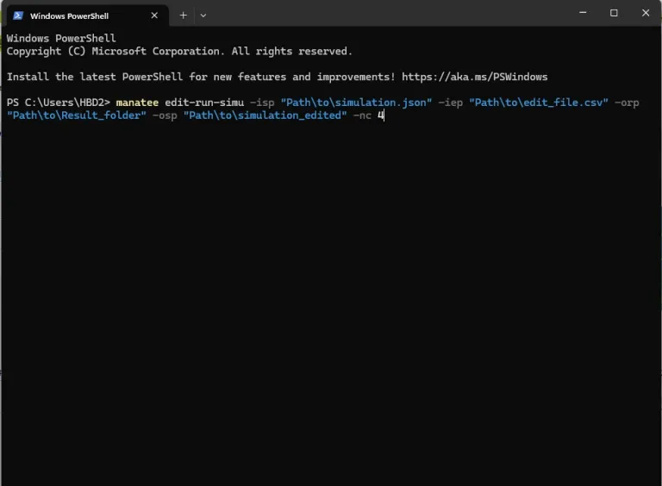Screen dimensions: 662x486
Task: Click the "Path\to\simulation.json" argument
Action: [356, 103]
